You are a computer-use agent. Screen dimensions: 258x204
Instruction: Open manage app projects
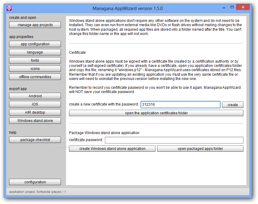(x=35, y=25)
